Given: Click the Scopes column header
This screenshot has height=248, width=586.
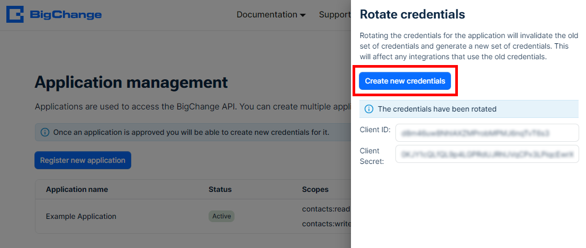Looking at the screenshot, I should point(315,189).
